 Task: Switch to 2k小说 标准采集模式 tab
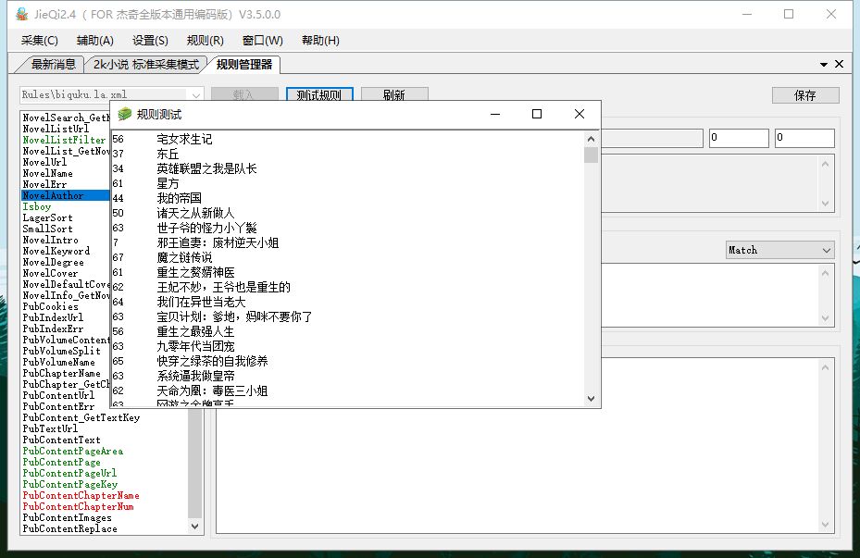(x=146, y=65)
